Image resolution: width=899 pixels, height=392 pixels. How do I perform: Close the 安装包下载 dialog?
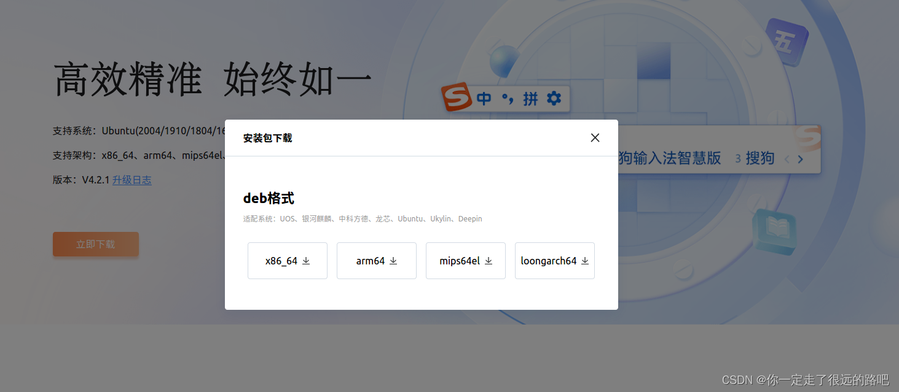(x=595, y=137)
